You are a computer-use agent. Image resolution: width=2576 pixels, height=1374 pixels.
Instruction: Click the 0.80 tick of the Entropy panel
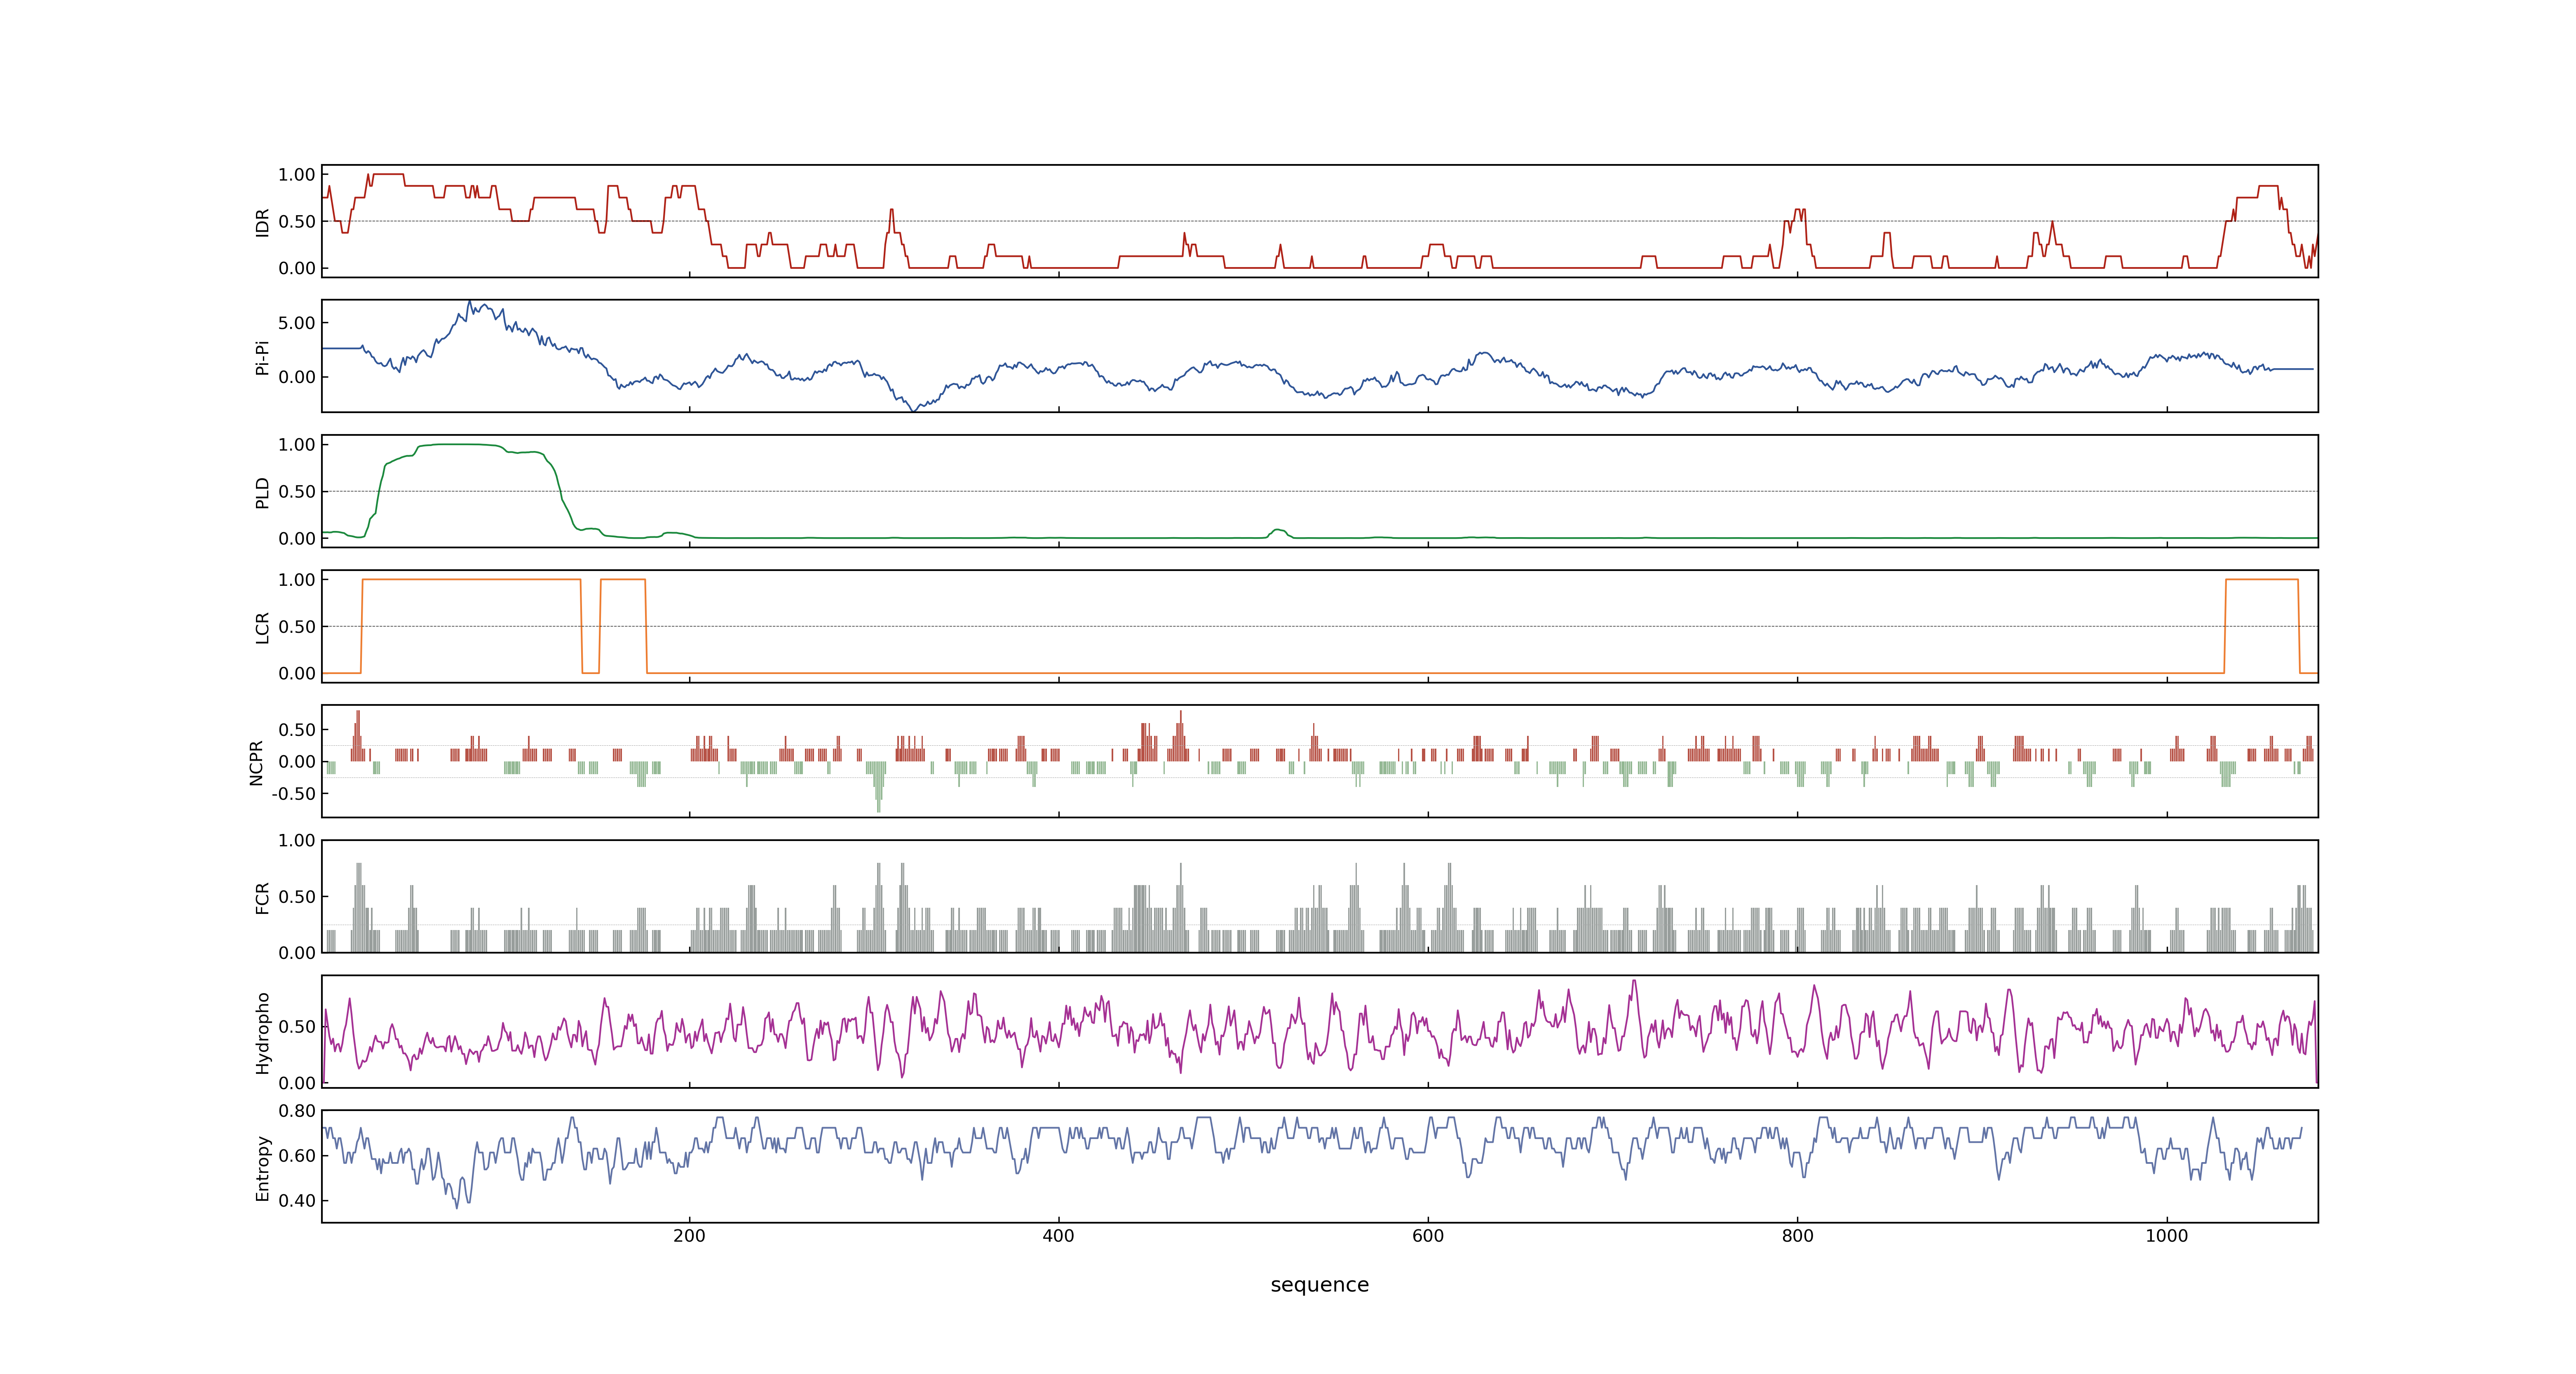coord(297,1111)
